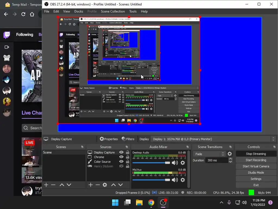
Task: Select Chrome in Sources list
Action: coord(99,157)
